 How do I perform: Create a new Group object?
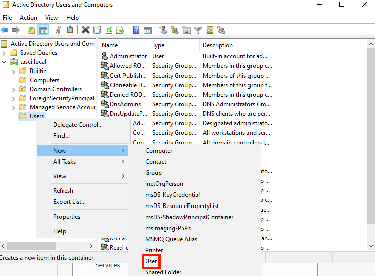194,173
